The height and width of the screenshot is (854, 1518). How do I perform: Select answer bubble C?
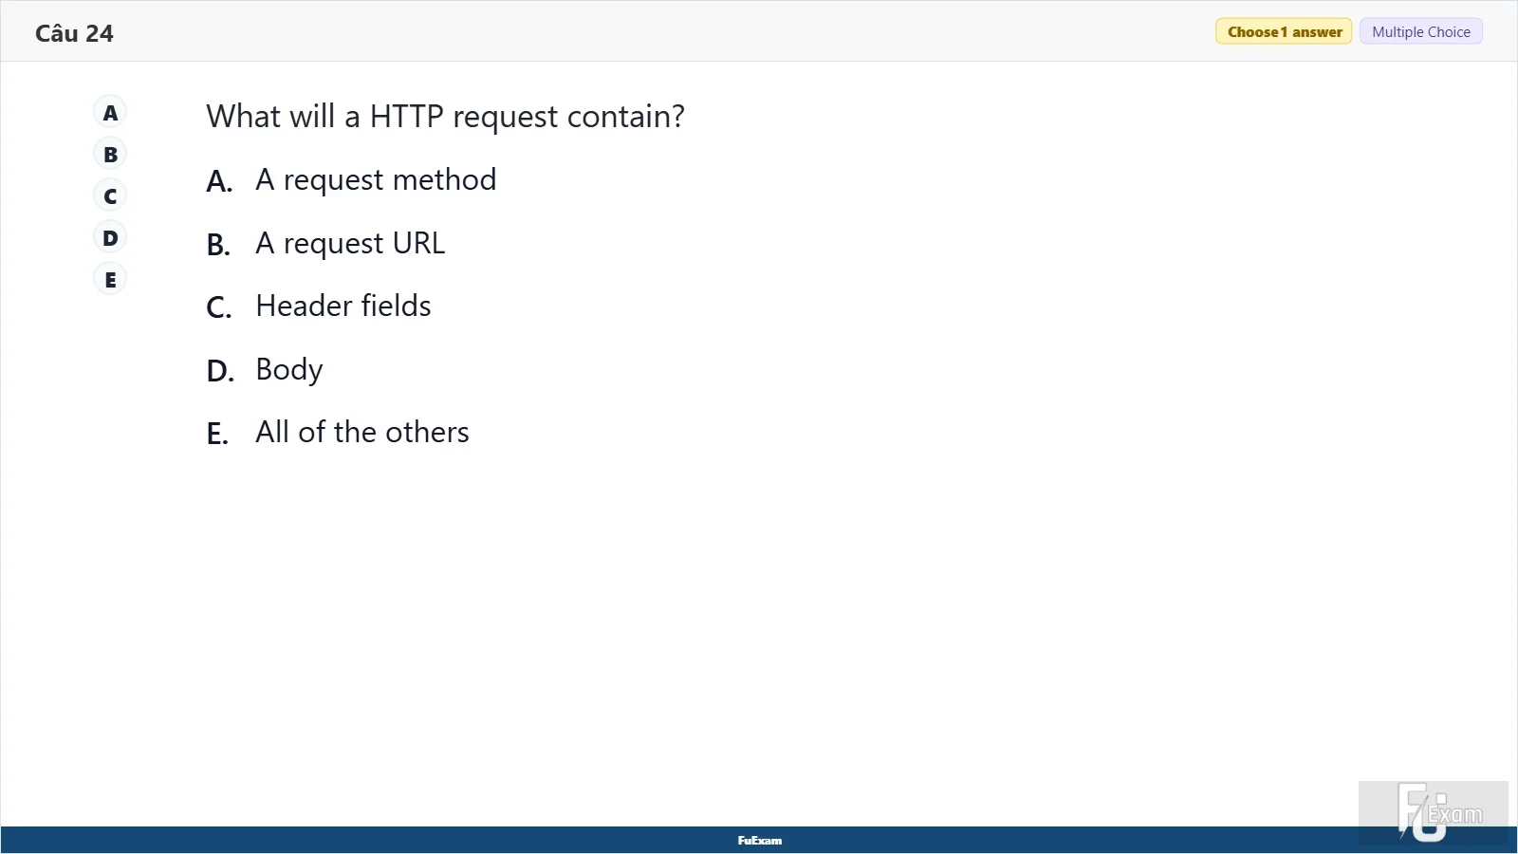click(110, 196)
